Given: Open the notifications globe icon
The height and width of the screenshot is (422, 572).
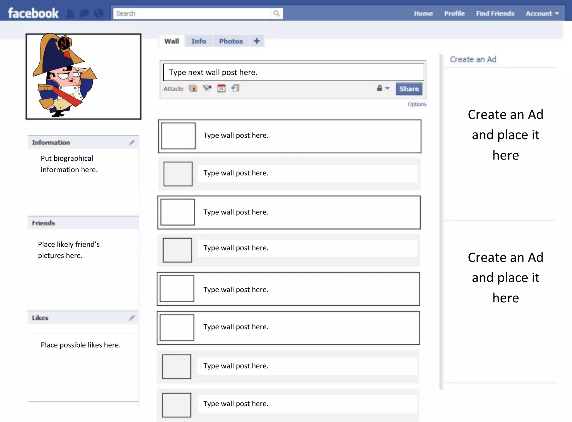Looking at the screenshot, I should pos(98,13).
